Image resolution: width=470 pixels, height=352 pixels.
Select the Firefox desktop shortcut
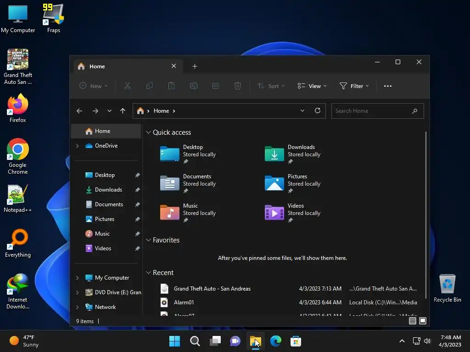[18, 108]
